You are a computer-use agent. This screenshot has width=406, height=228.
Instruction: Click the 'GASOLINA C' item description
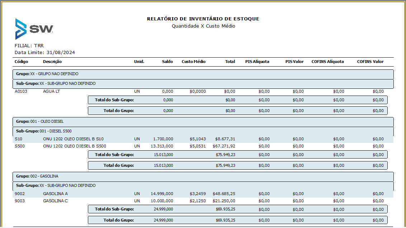(x=55, y=201)
